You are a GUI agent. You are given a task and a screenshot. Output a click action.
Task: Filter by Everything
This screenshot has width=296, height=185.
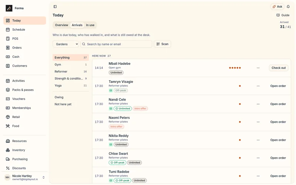(x=71, y=58)
